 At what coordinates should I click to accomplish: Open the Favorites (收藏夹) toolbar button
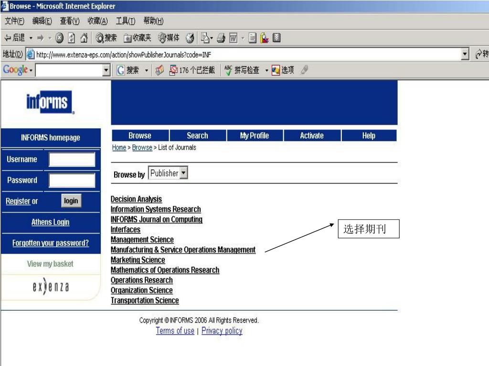click(x=137, y=38)
